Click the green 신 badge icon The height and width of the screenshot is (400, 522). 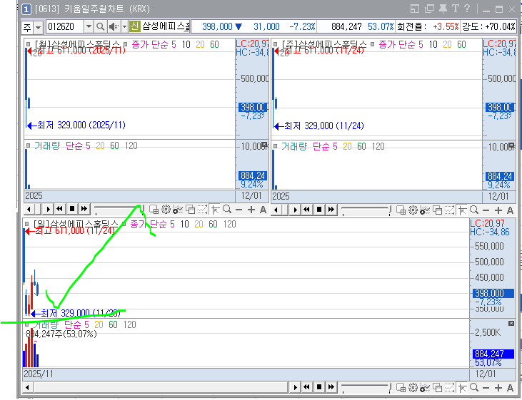point(134,26)
